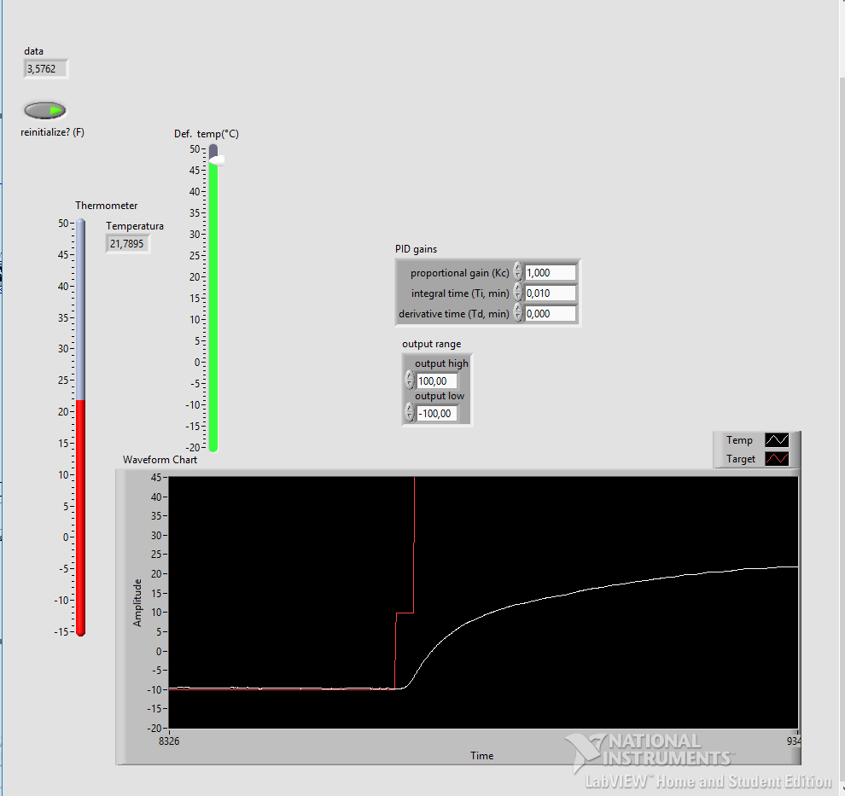Decrease the output low value using its stepper
This screenshot has width=845, height=796.
(409, 415)
